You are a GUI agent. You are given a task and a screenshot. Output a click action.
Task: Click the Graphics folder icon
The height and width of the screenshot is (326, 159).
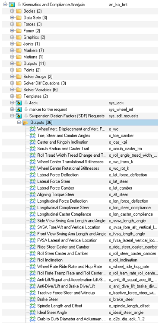click(x=19, y=37)
